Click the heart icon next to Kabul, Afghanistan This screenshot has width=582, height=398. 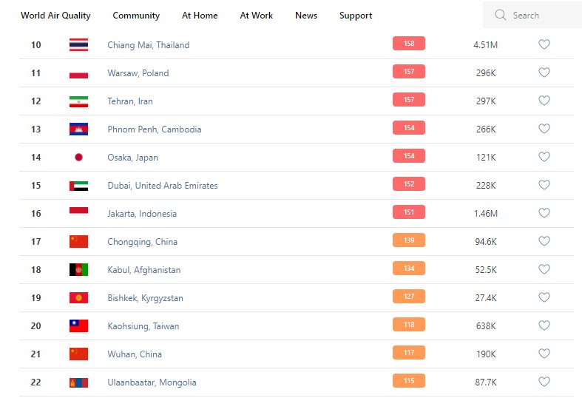point(544,269)
